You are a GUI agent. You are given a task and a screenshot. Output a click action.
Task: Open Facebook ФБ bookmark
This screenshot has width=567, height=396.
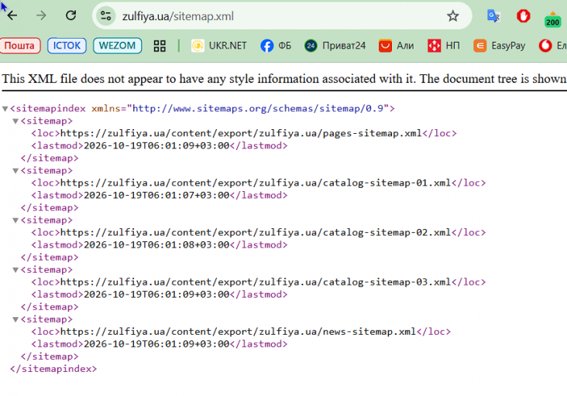point(276,46)
